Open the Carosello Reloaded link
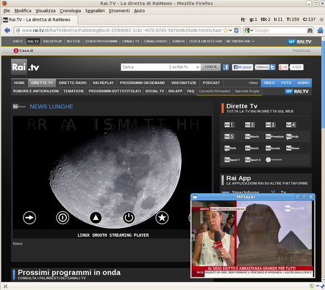The height and width of the screenshot is (290, 325). [x=214, y=91]
